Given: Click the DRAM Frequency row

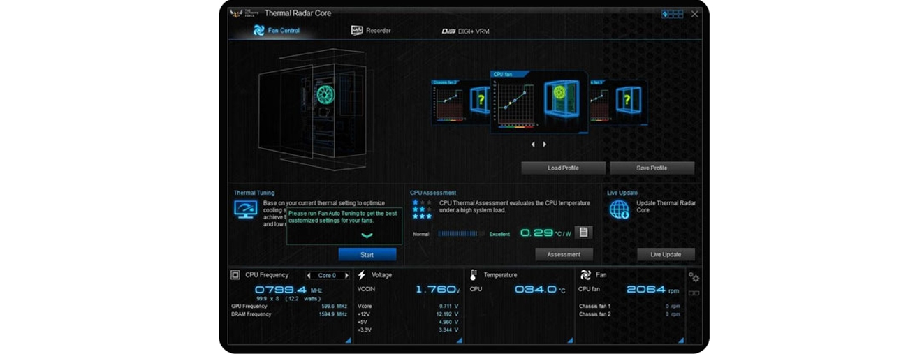Looking at the screenshot, I should pyautogui.click(x=289, y=314).
